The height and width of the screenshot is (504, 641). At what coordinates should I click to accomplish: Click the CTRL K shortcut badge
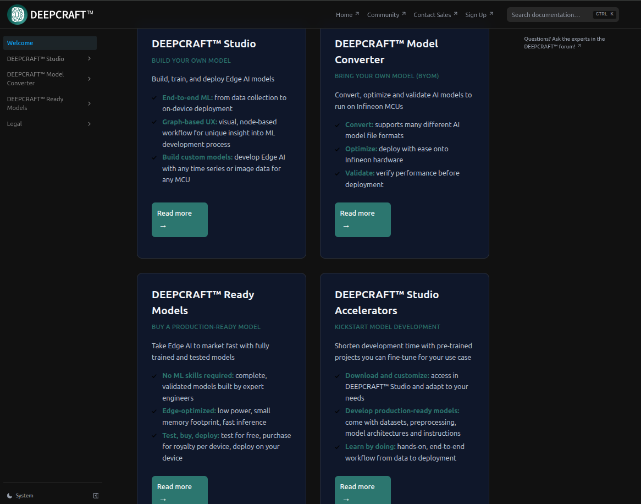pyautogui.click(x=605, y=14)
